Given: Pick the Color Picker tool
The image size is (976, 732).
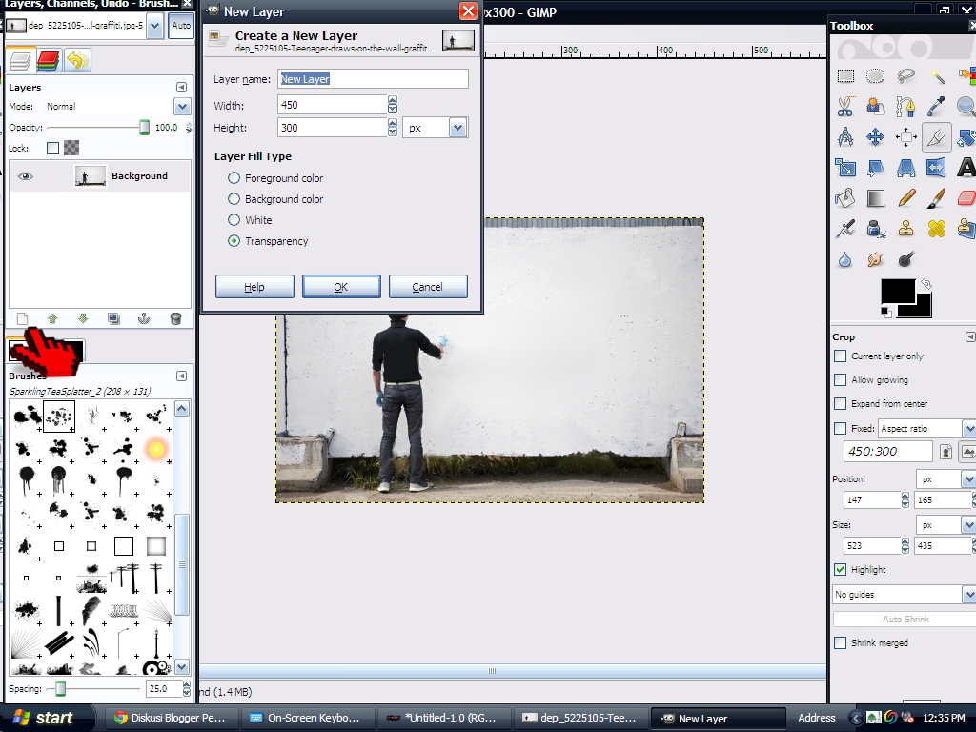Looking at the screenshot, I should (x=937, y=105).
